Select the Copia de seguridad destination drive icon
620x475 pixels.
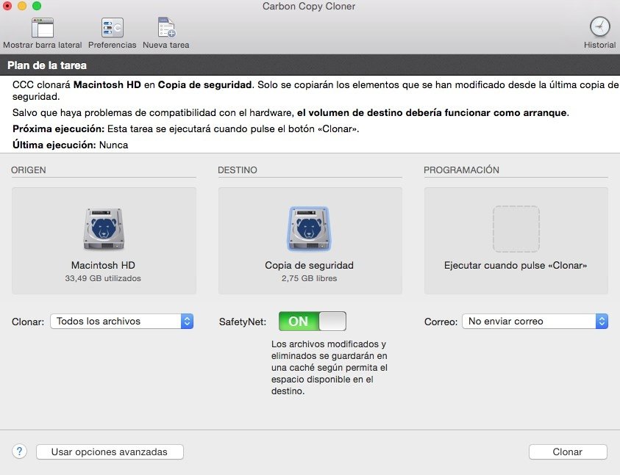coord(309,229)
